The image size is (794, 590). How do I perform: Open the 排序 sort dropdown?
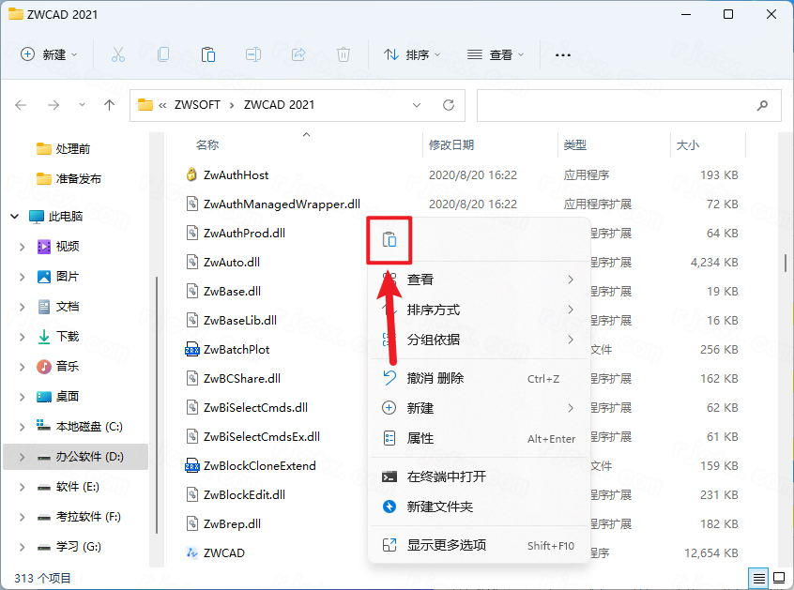click(412, 54)
